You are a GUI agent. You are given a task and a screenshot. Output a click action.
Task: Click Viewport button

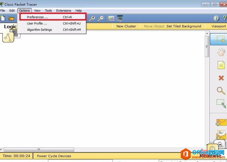click(x=218, y=26)
